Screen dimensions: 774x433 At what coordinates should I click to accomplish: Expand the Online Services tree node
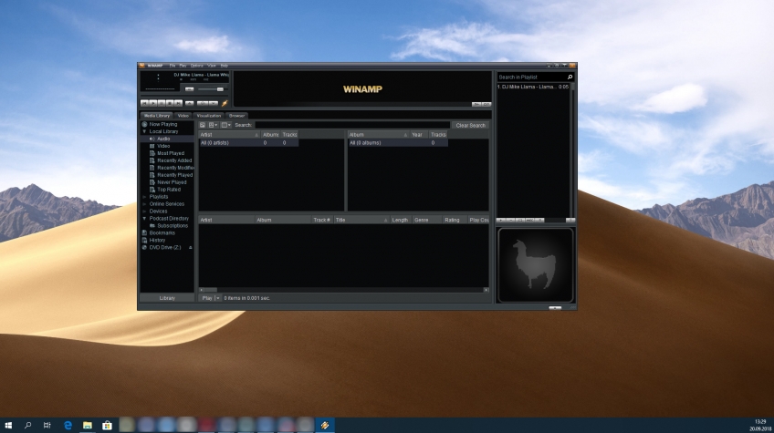(144, 204)
